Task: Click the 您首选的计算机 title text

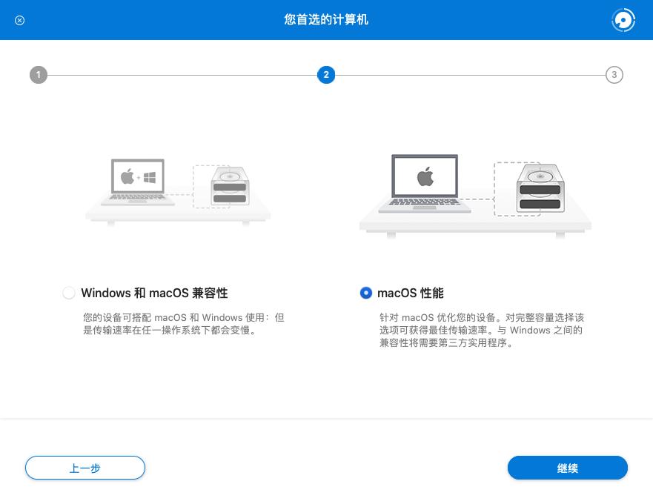Action: pyautogui.click(x=326, y=20)
